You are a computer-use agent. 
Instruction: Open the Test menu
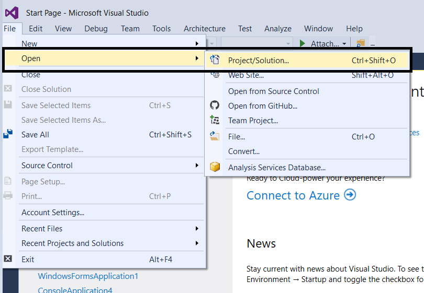pyautogui.click(x=245, y=29)
